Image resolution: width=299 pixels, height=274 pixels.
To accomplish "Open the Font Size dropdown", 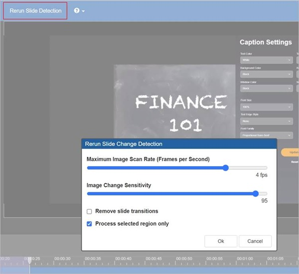I will (x=267, y=107).
